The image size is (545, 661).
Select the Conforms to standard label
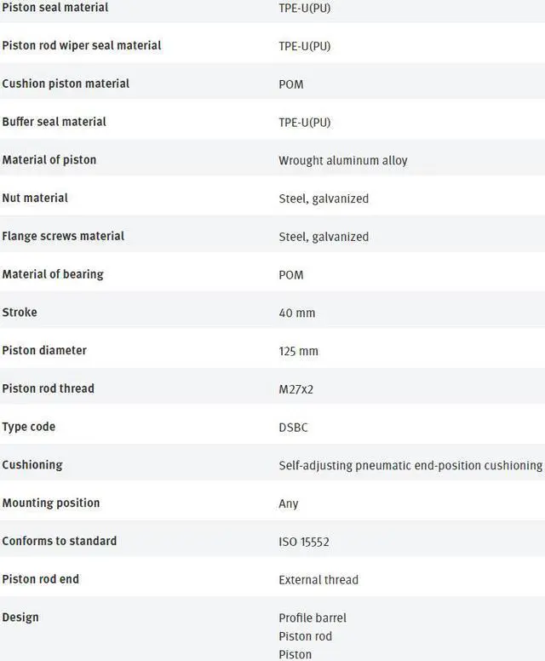tap(60, 541)
